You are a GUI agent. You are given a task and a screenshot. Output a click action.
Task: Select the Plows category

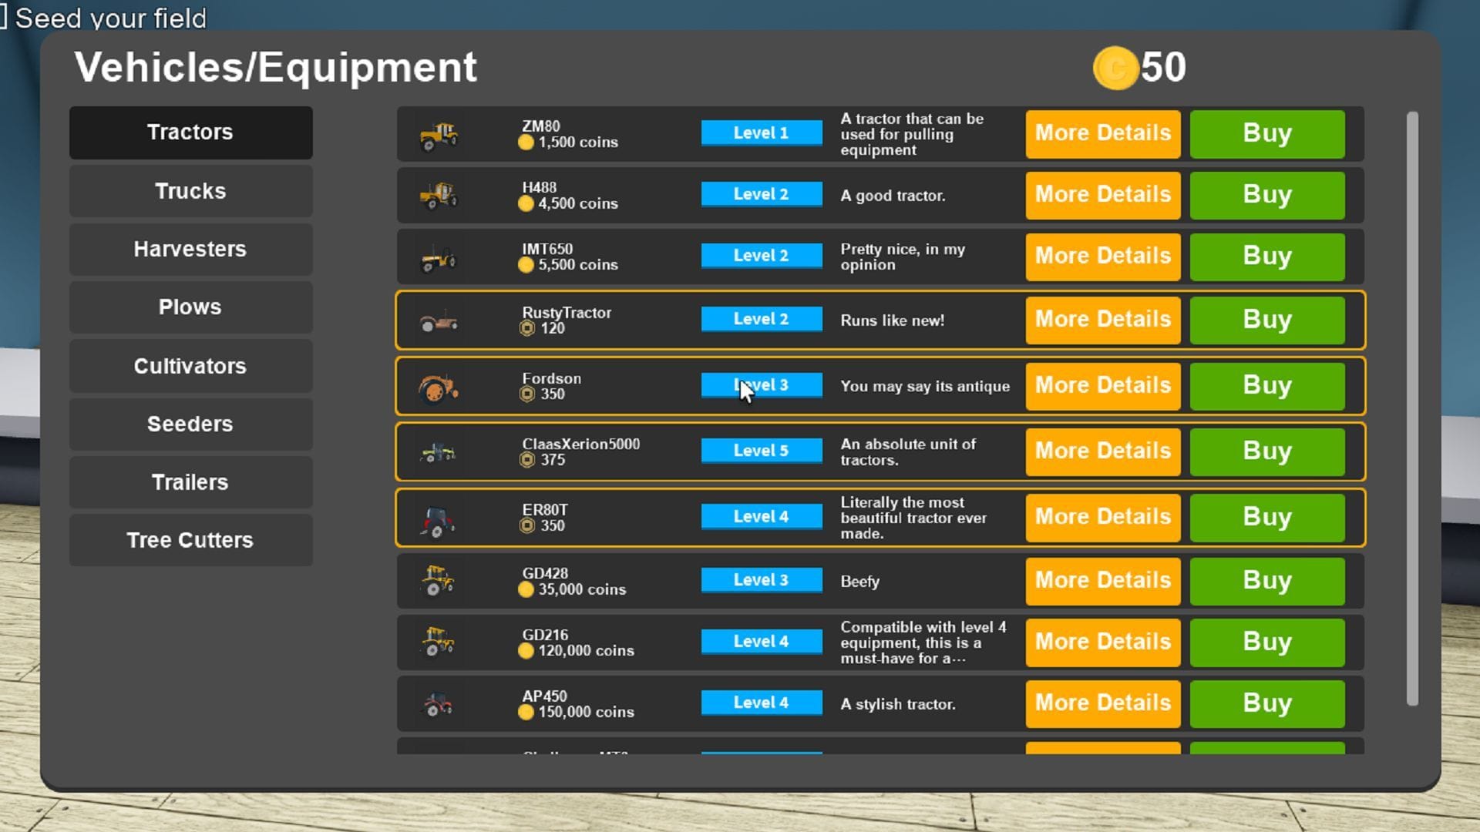pyautogui.click(x=190, y=307)
